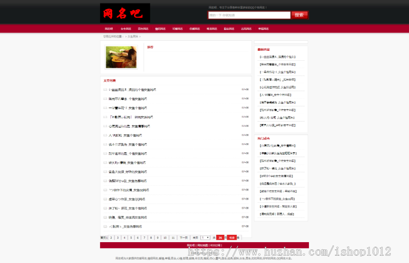Screen dimensions: 409x263
Task: Go to page 6 in pagination
Action: coord(138,238)
